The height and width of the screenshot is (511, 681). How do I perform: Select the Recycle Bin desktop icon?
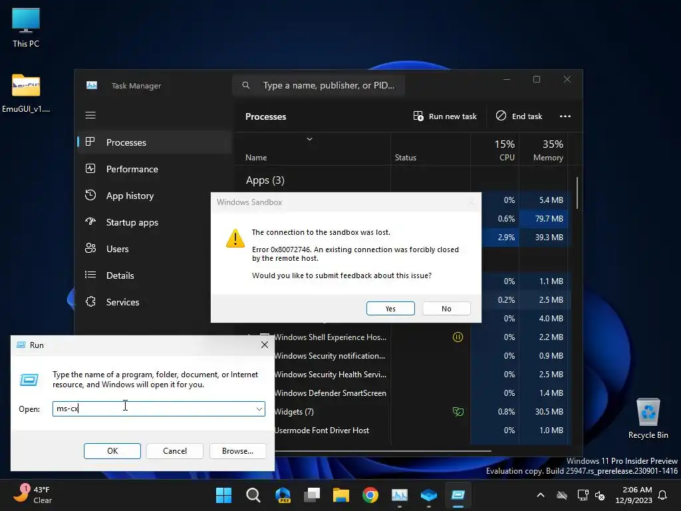click(648, 419)
